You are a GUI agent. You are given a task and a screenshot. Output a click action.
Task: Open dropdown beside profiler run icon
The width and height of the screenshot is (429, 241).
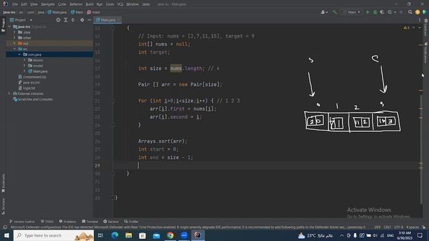[395, 12]
